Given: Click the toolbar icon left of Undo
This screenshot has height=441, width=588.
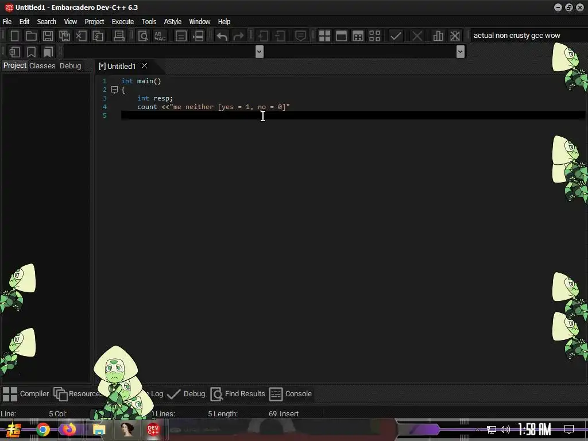Looking at the screenshot, I should point(198,36).
